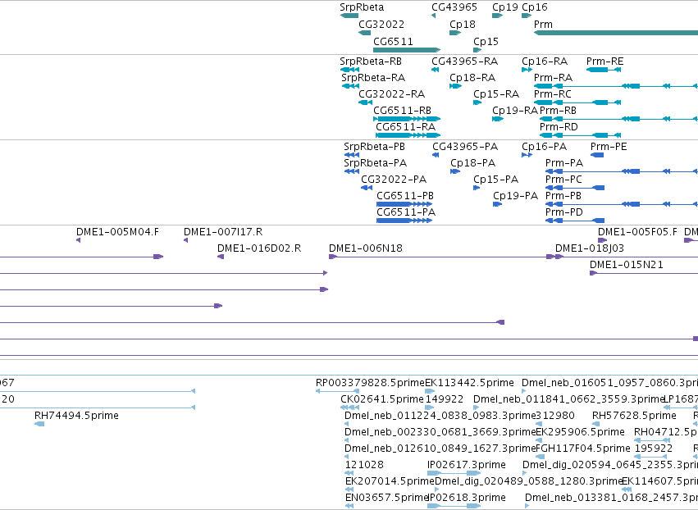
Task: Click the Prm-RA transcript label
Action: pos(553,78)
